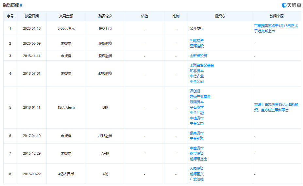Select the amount 3.66亿港元

coord(66,28)
